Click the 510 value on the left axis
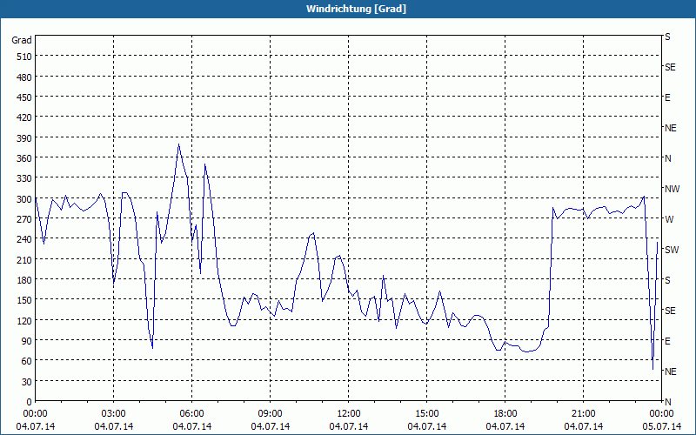The width and height of the screenshot is (696, 435). [24, 57]
